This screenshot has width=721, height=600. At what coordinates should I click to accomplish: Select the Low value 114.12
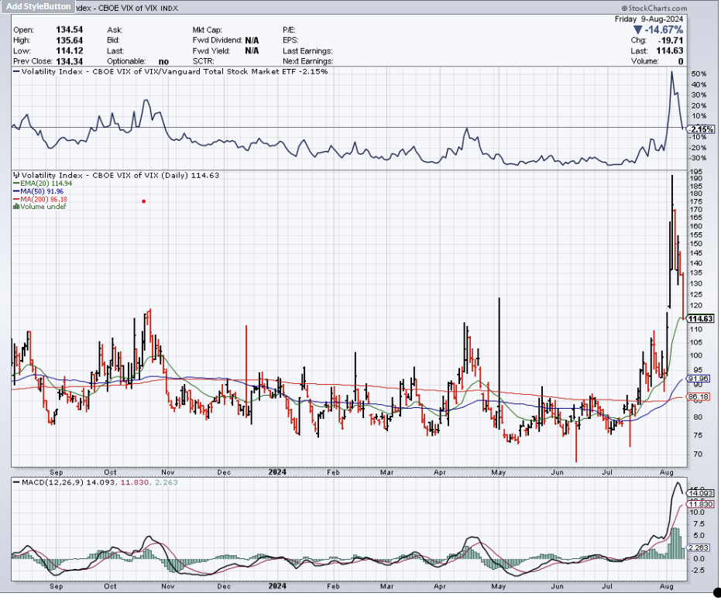pyautogui.click(x=70, y=50)
